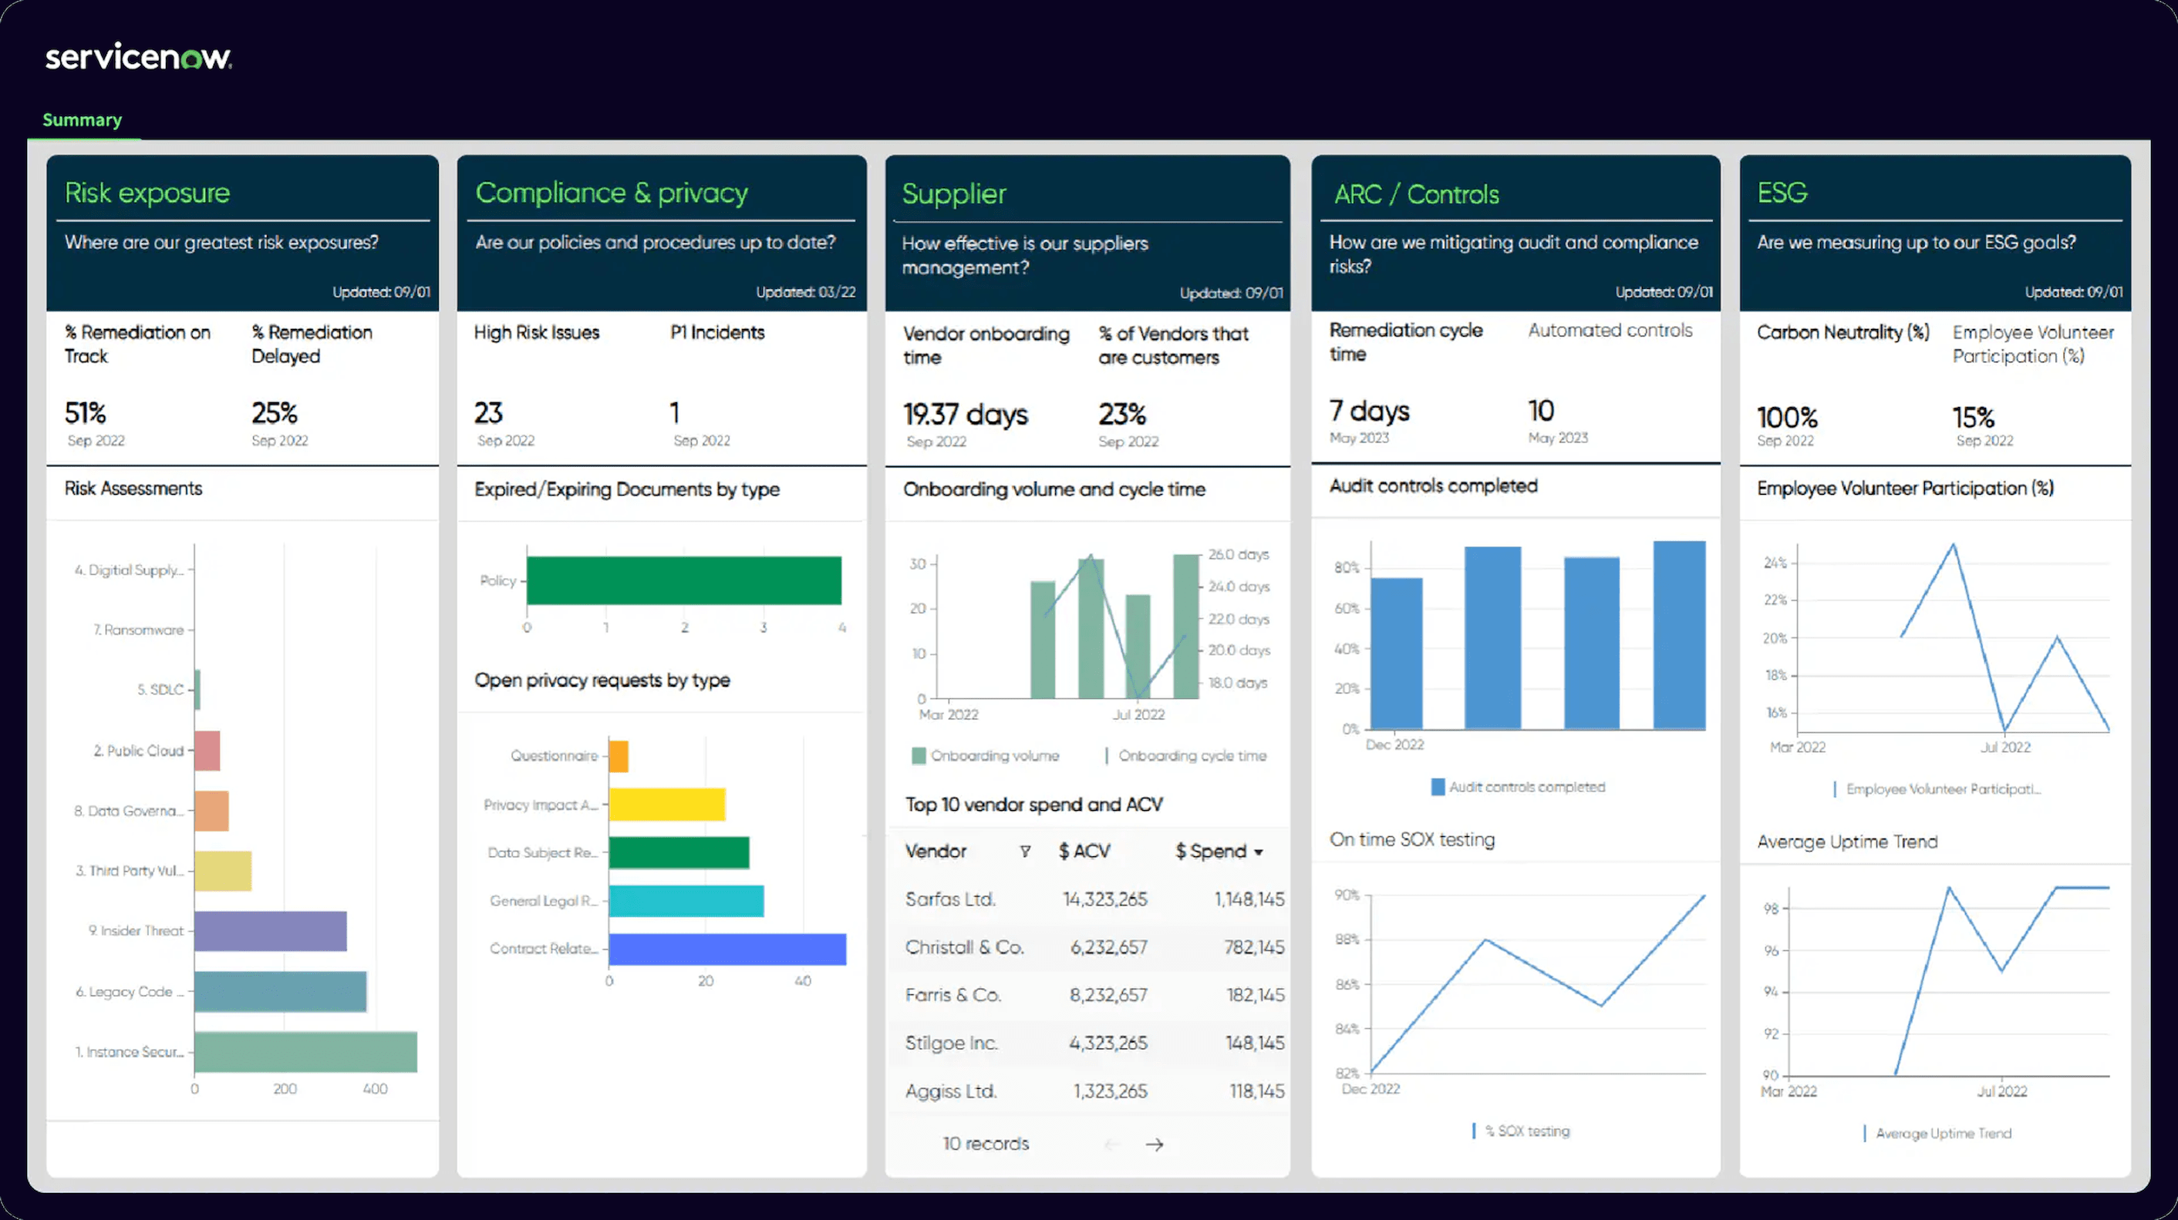The height and width of the screenshot is (1220, 2178).
Task: Open the Vendor column filter funnel
Action: [1025, 852]
